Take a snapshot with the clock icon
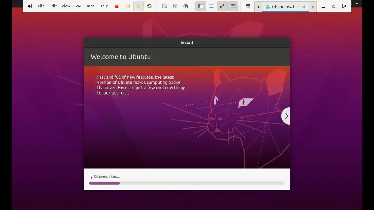Viewport: 374px width, 210px height. pos(164,6)
